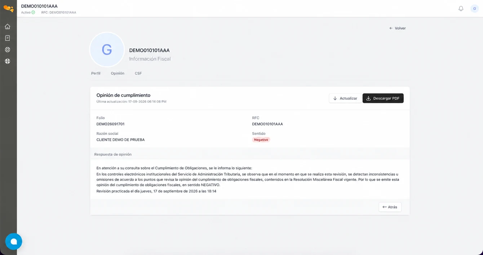The height and width of the screenshot is (255, 483).
Task: Click DEMO010101AAA beside the avatar
Action: click(149, 50)
